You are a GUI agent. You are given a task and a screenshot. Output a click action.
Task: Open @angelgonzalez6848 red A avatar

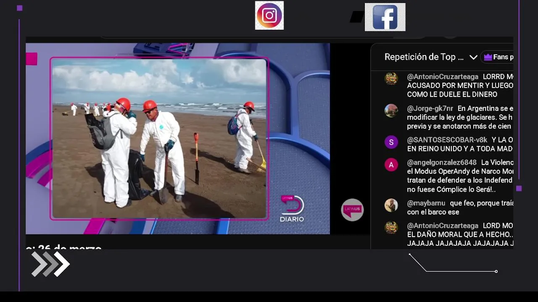pyautogui.click(x=391, y=165)
